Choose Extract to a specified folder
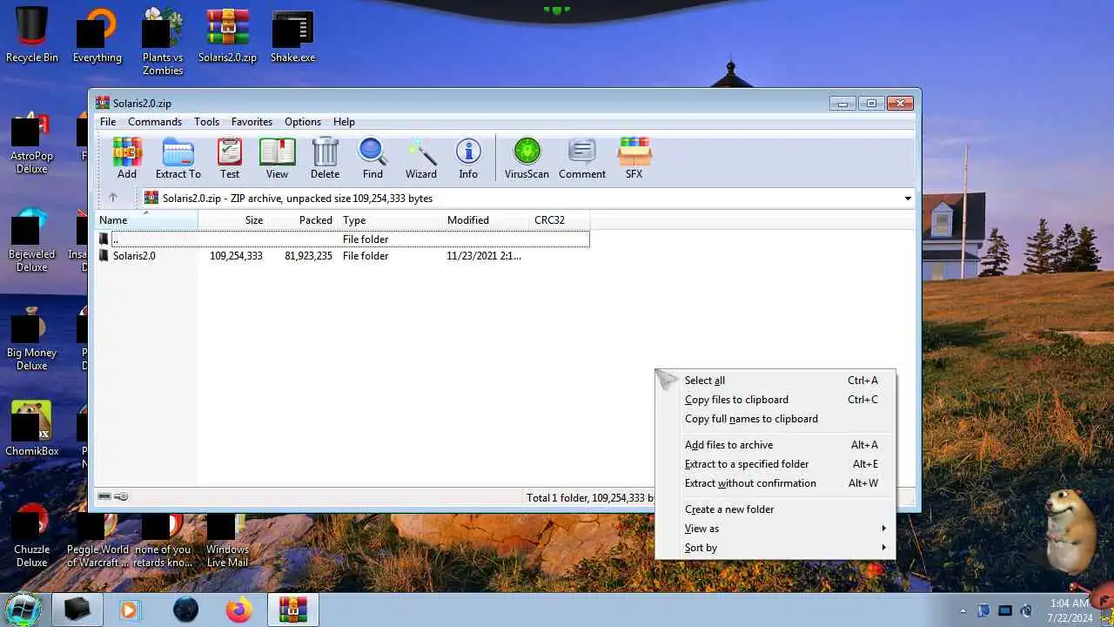Screen dimensions: 1114x627 pos(775,464)
